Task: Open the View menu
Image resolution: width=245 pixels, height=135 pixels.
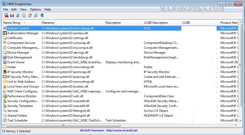Action: pyautogui.click(x=23, y=9)
